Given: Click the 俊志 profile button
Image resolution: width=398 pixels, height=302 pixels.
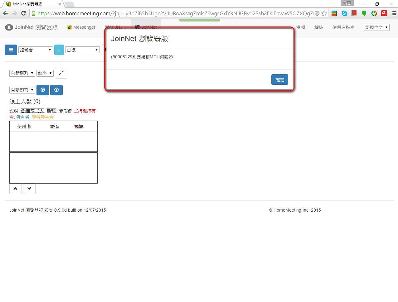Looking at the screenshot, I should (347, 3).
